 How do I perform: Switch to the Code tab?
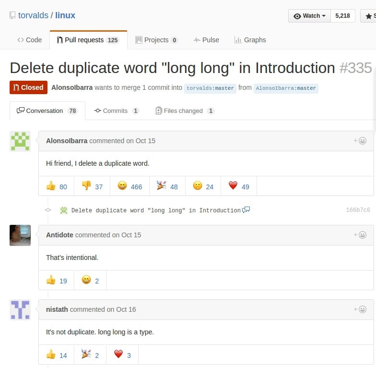(x=30, y=40)
